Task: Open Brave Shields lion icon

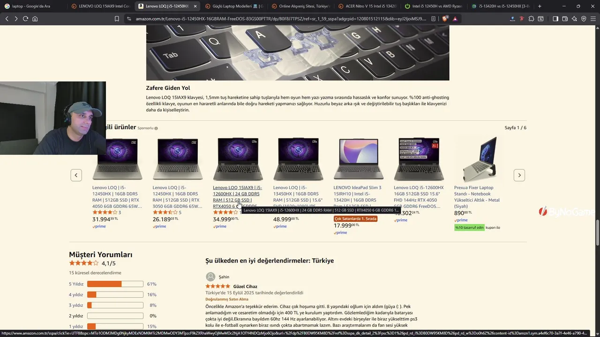Action: coord(444,19)
